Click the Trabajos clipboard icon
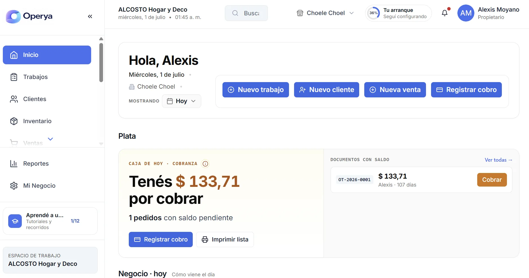Screen dimensions: 529x278 pyautogui.click(x=14, y=77)
